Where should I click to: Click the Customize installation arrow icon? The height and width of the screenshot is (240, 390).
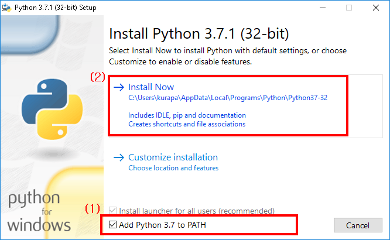[x=119, y=157]
